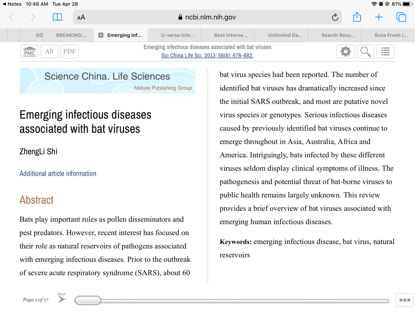Open the three-dot page options button
This screenshot has height=311, width=415.
click(404, 300)
